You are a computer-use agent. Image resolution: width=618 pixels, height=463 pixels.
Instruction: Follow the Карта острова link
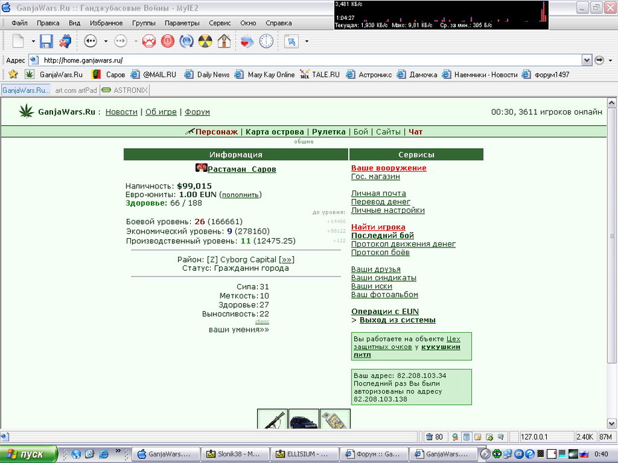click(x=274, y=132)
